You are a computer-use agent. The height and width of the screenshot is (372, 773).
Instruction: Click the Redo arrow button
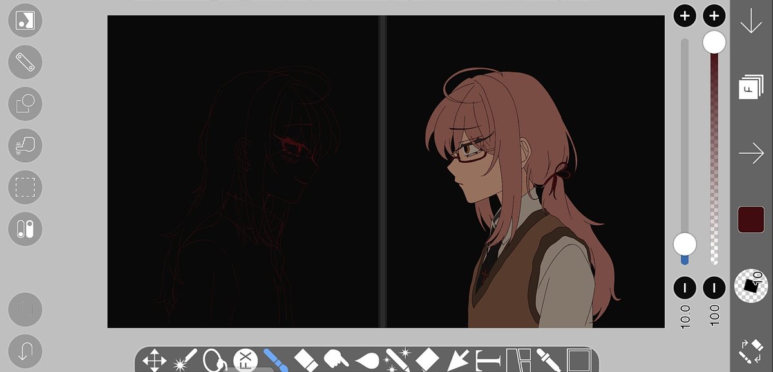point(25,310)
